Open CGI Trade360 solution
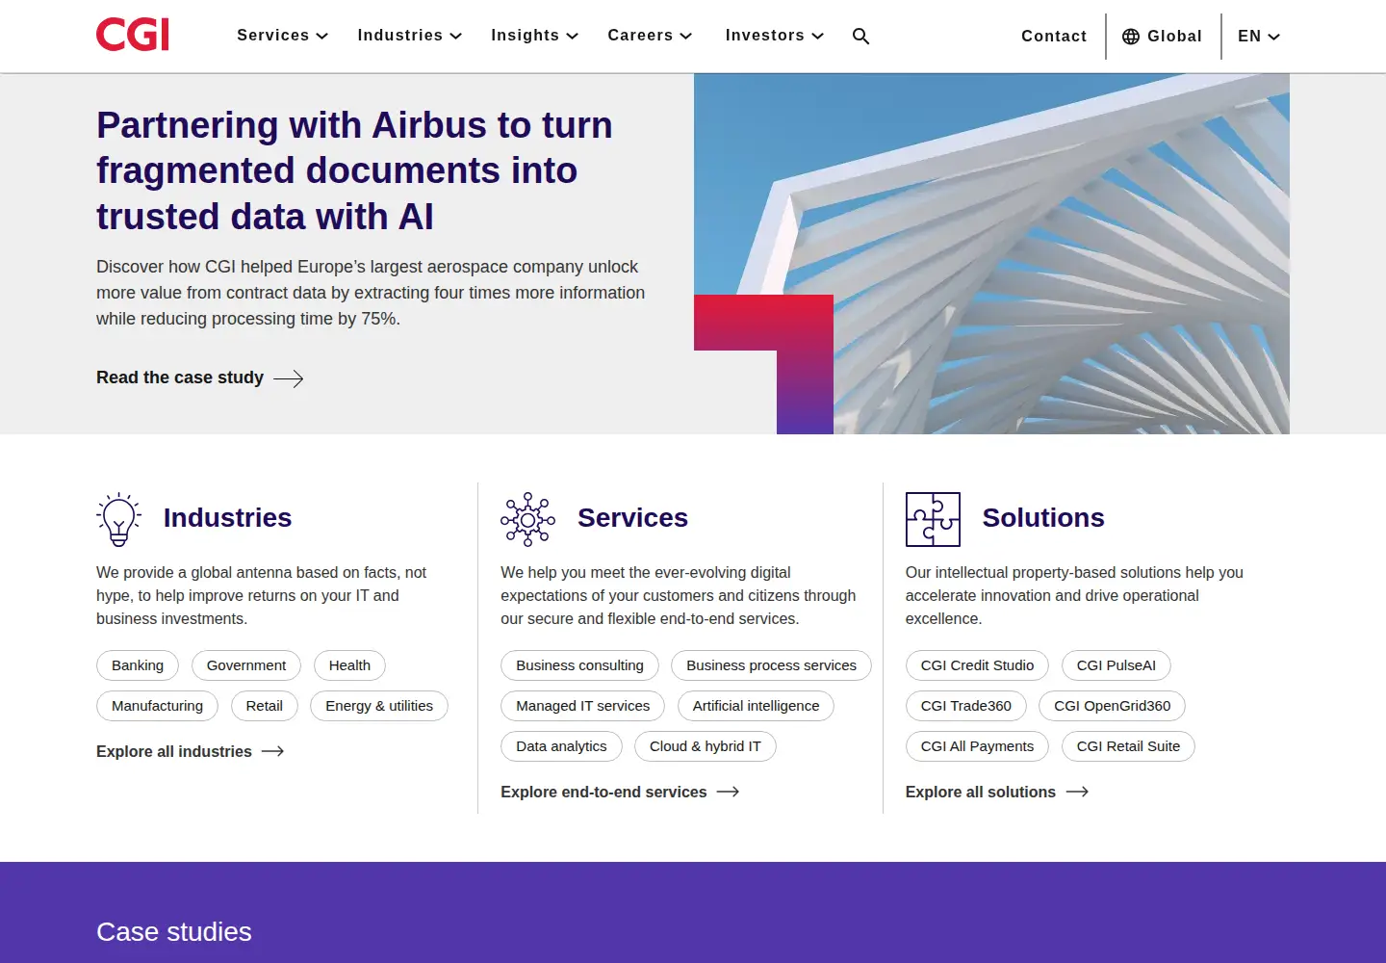The height and width of the screenshot is (963, 1386). [x=965, y=706]
